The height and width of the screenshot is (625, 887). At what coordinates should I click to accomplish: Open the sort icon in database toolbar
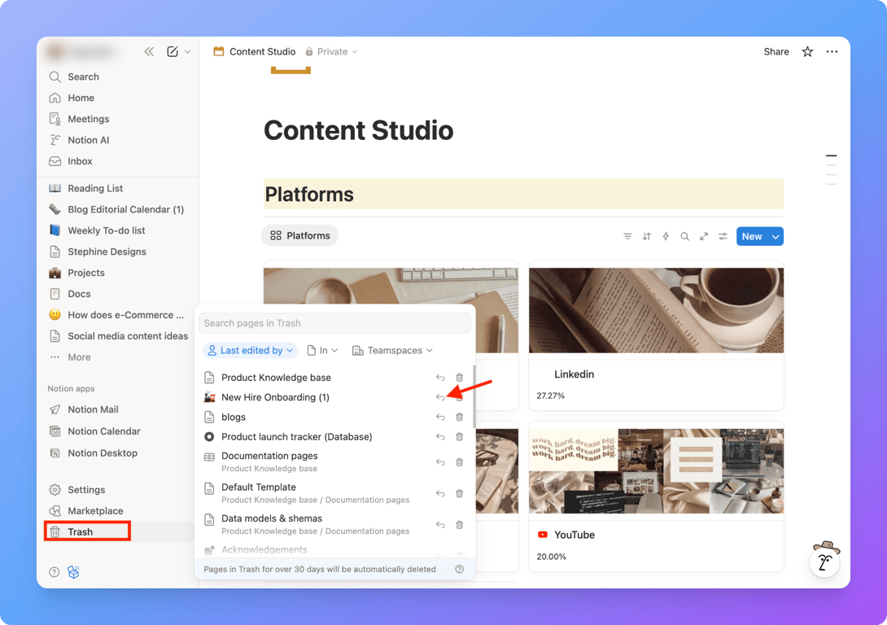[x=647, y=237]
